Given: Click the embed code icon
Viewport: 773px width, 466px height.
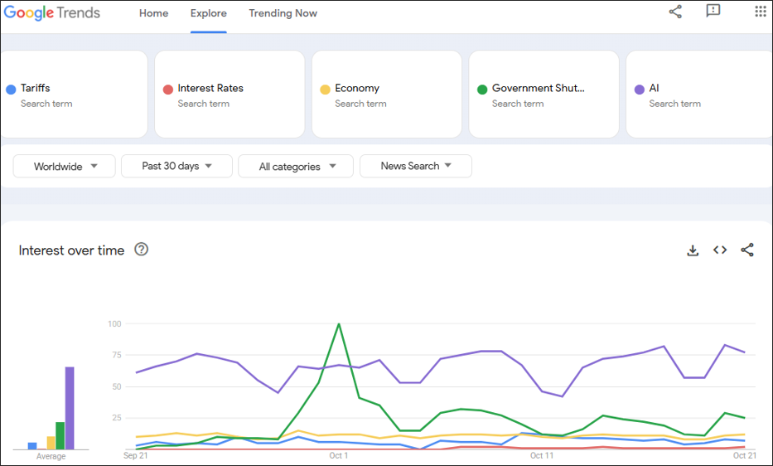Looking at the screenshot, I should (720, 250).
